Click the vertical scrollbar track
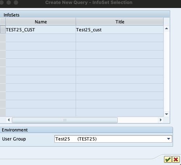This screenshot has height=165, width=181. (167, 71)
